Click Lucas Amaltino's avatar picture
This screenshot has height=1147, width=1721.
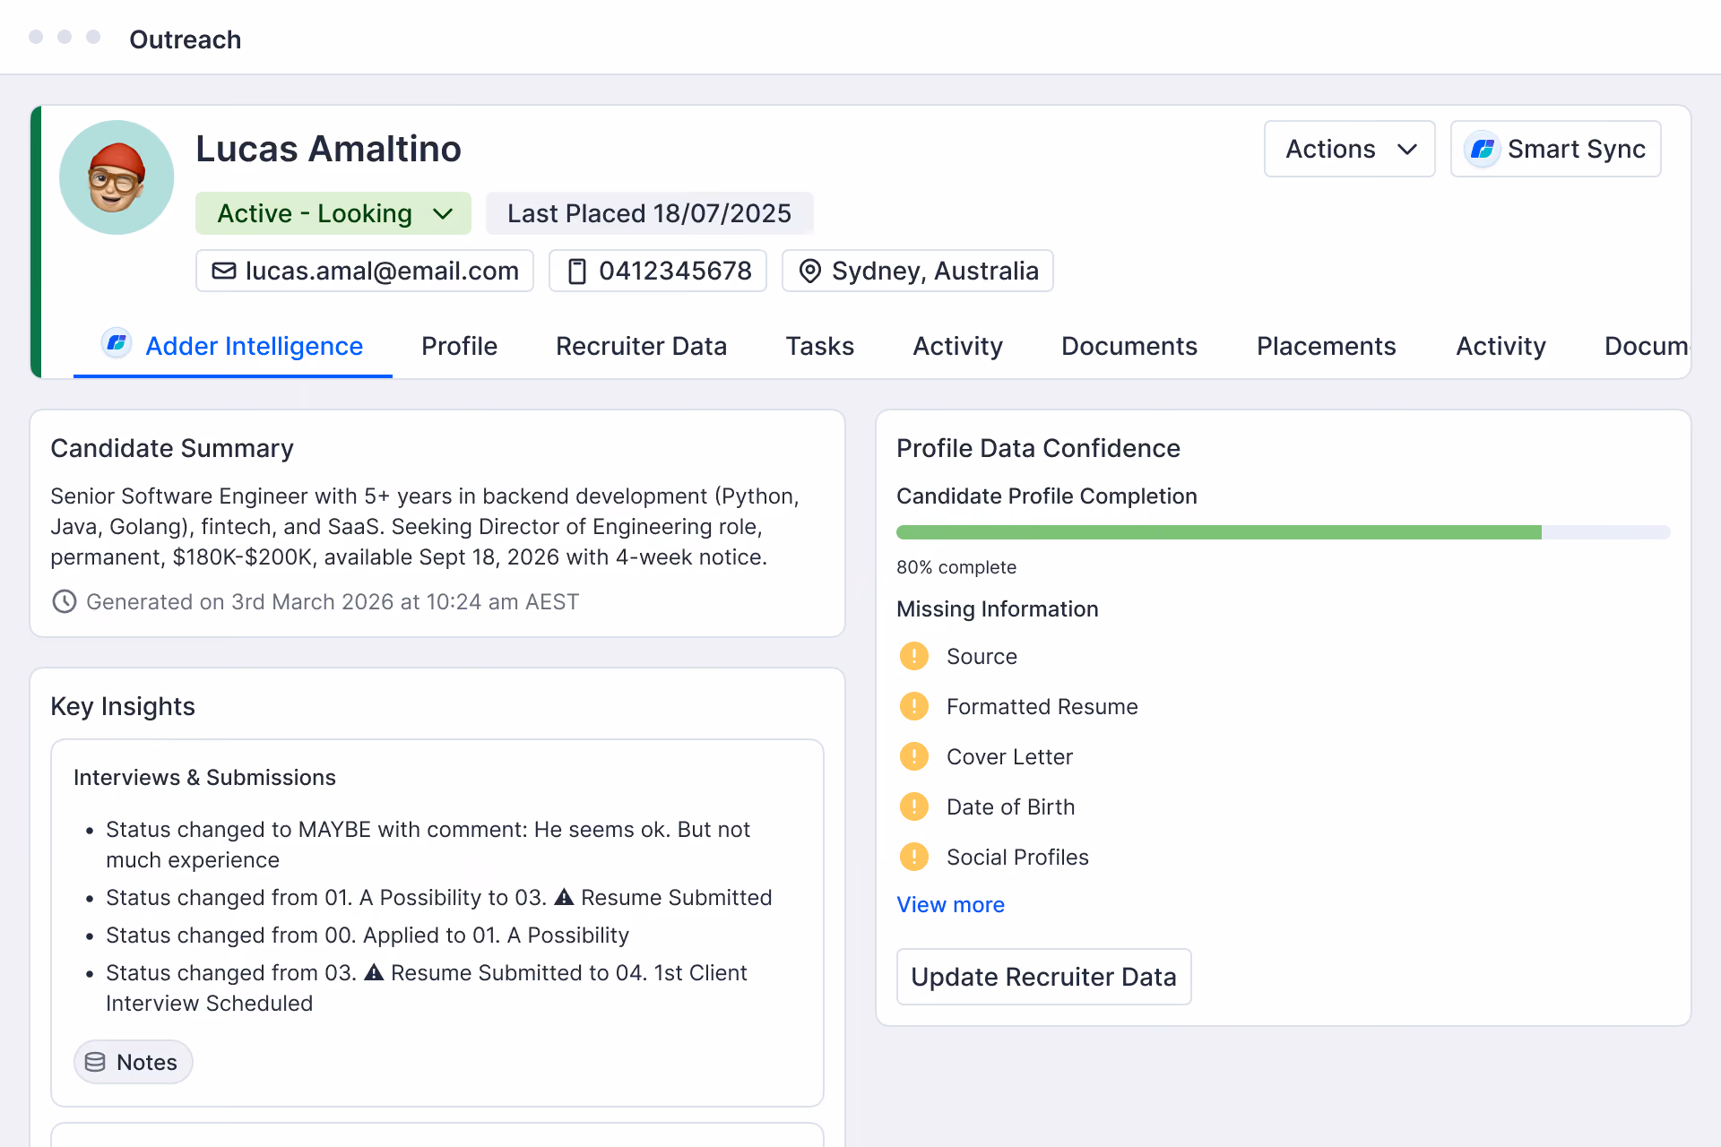[x=117, y=177]
